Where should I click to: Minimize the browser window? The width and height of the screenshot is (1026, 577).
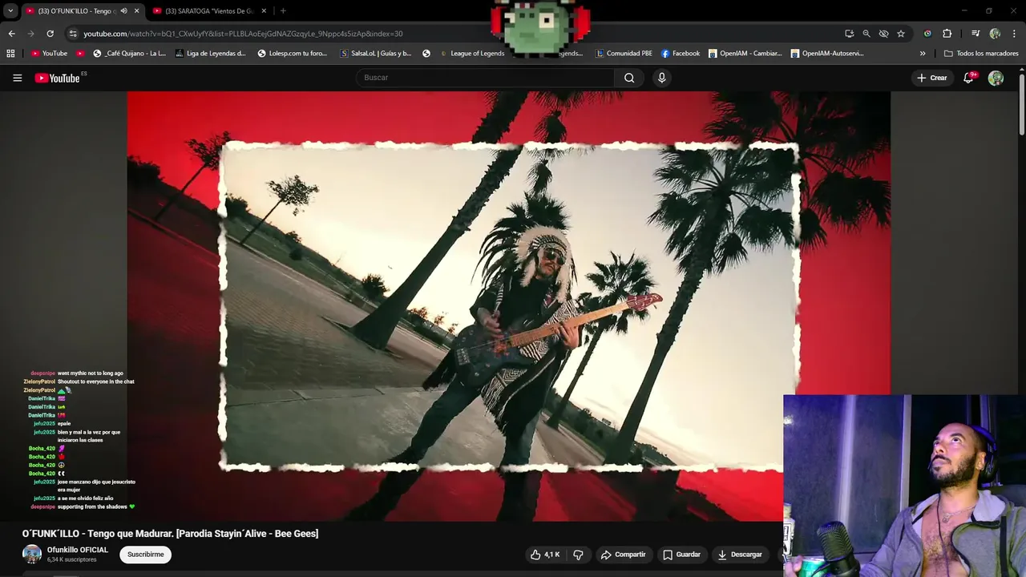tap(965, 11)
